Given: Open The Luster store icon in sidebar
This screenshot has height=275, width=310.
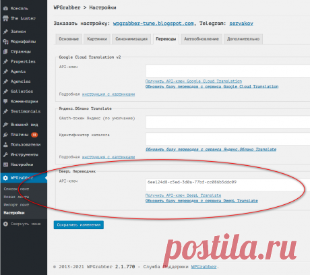Looking at the screenshot, I should click(x=5, y=18).
